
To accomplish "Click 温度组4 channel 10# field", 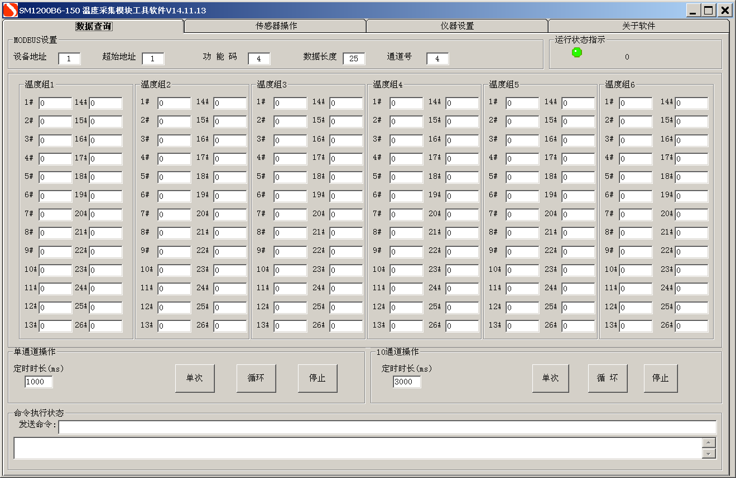I will (x=406, y=270).
